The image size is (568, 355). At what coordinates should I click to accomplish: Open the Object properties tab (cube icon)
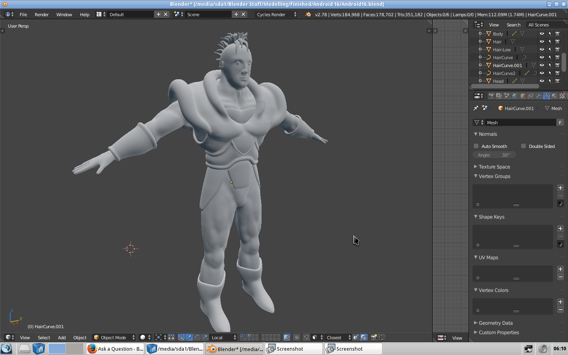(x=523, y=96)
